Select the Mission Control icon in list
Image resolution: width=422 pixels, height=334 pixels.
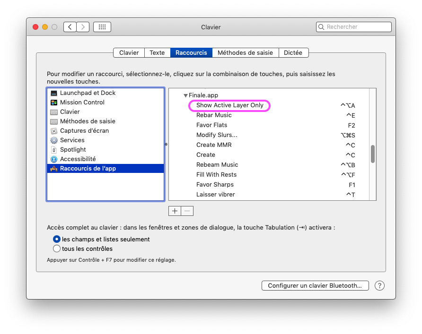54,103
